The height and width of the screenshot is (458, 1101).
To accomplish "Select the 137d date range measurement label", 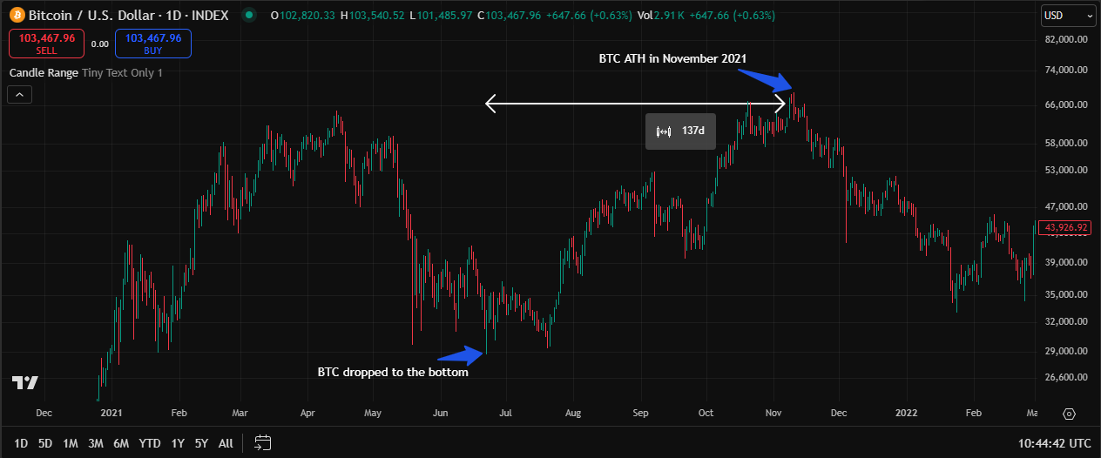I will pos(680,131).
